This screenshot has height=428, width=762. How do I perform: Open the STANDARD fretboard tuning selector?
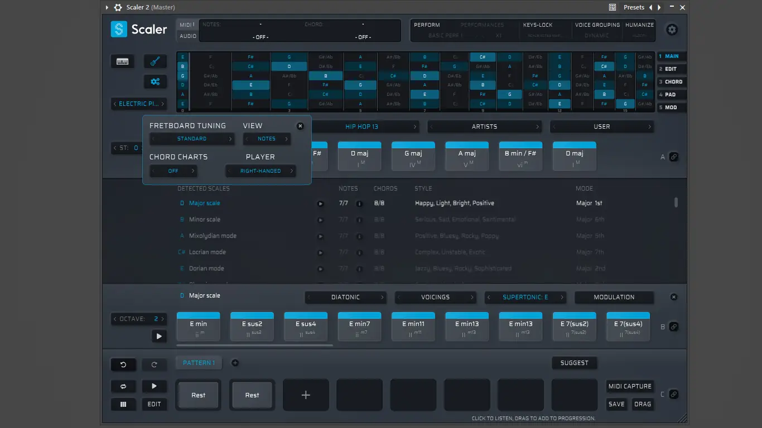coord(192,138)
